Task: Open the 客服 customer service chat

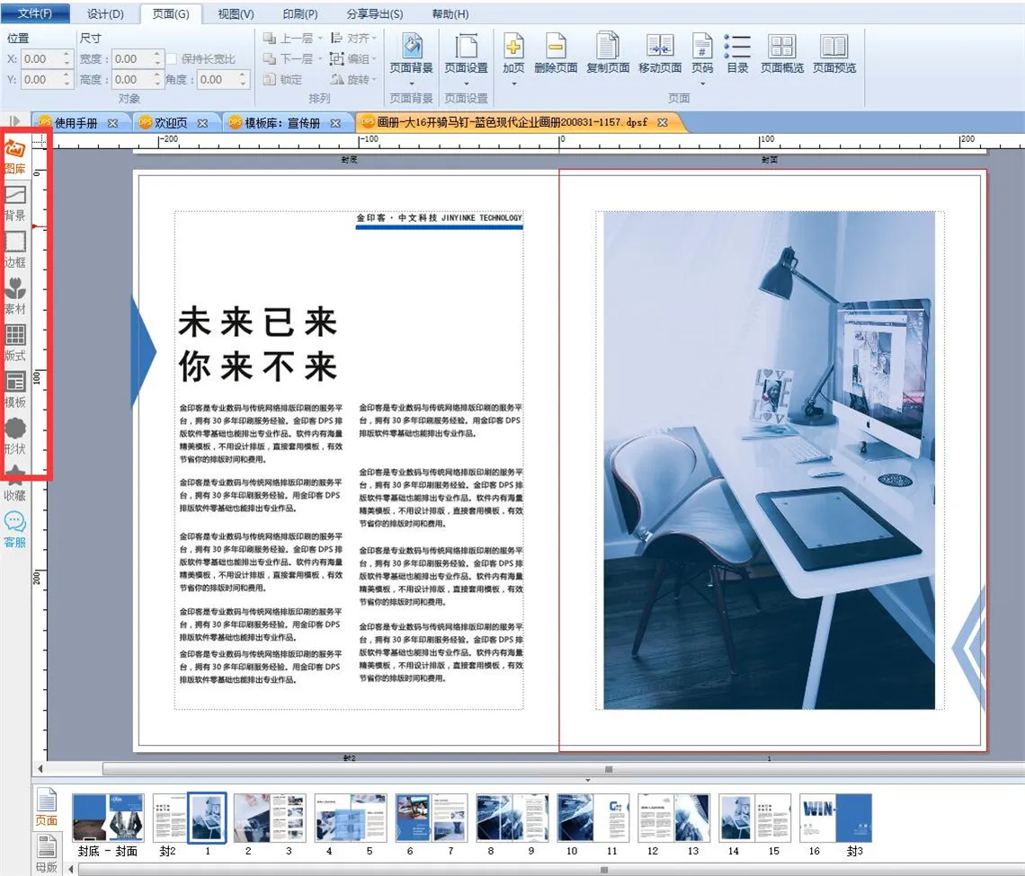Action: point(15,530)
